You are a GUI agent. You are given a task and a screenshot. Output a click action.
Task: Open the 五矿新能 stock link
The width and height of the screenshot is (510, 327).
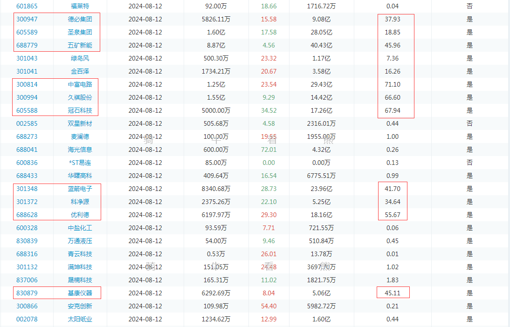click(80, 45)
